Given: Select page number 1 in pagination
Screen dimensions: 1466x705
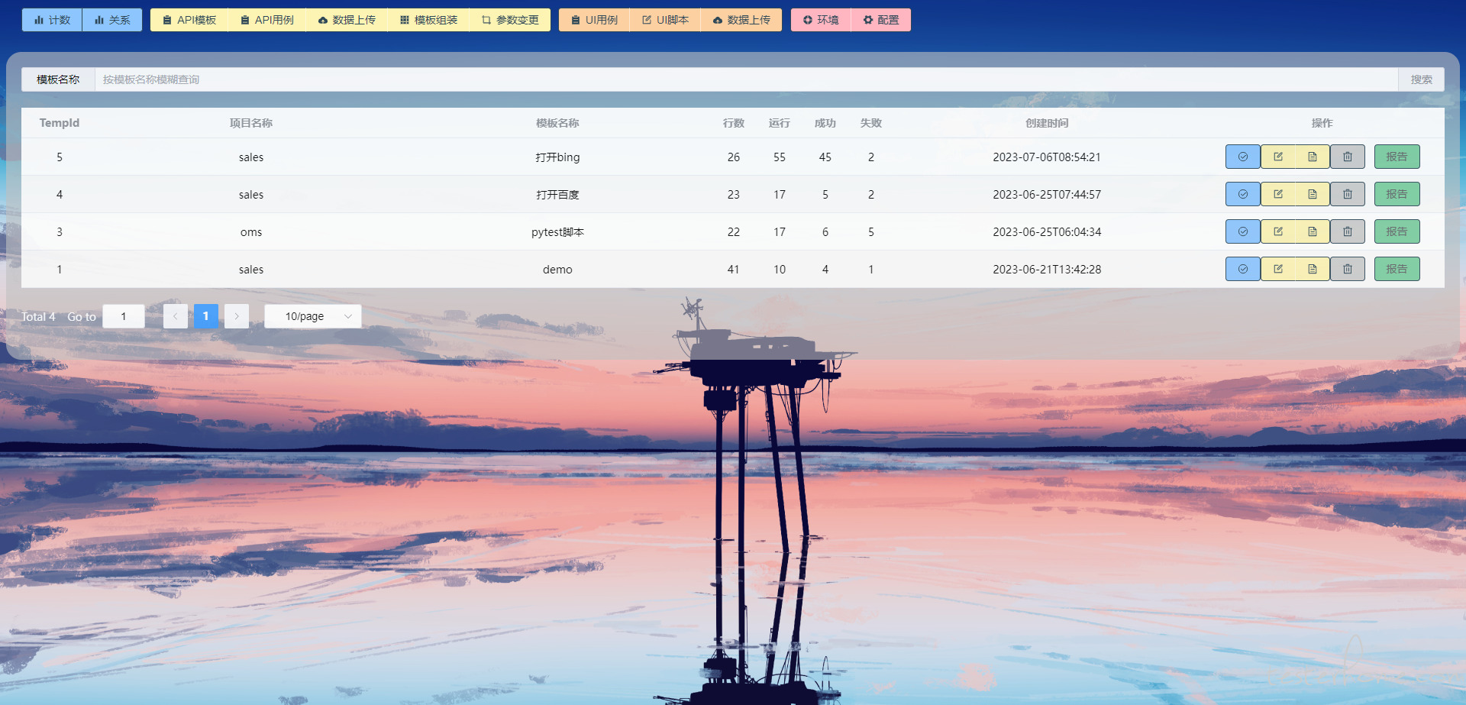Looking at the screenshot, I should 206,316.
